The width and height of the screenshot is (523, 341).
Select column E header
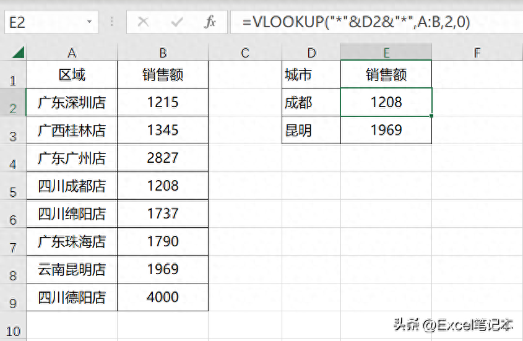pos(386,53)
